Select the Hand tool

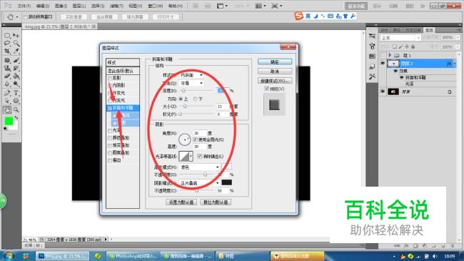pyautogui.click(x=7, y=109)
